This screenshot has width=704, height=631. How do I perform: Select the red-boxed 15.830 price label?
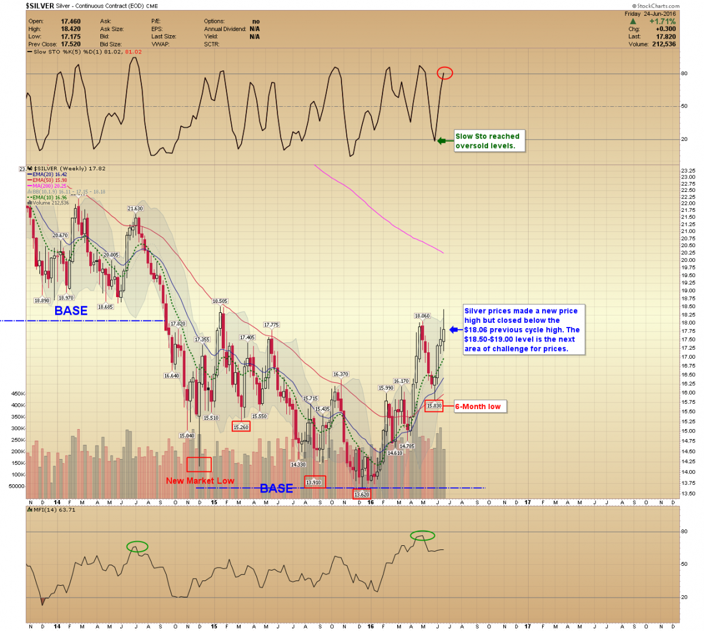[434, 406]
